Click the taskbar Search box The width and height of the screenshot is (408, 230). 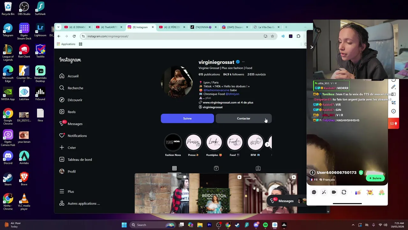point(153,225)
